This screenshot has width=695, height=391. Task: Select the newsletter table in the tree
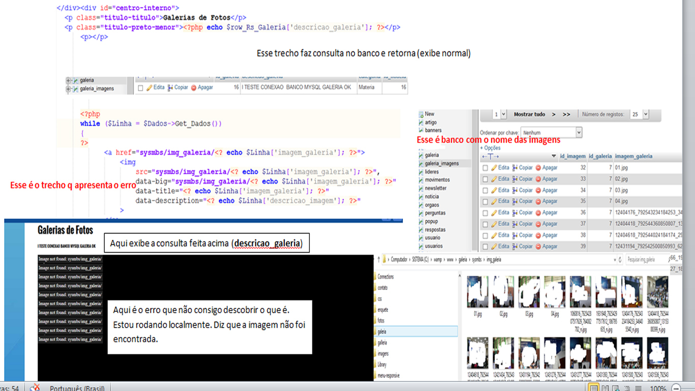[436, 188]
